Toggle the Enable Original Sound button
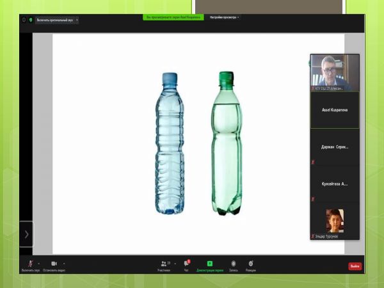The width and height of the screenshot is (384, 288). coord(54,20)
